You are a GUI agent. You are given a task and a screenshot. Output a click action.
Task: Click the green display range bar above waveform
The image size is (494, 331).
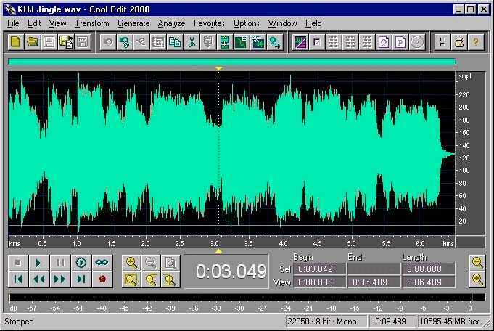pyautogui.click(x=232, y=62)
